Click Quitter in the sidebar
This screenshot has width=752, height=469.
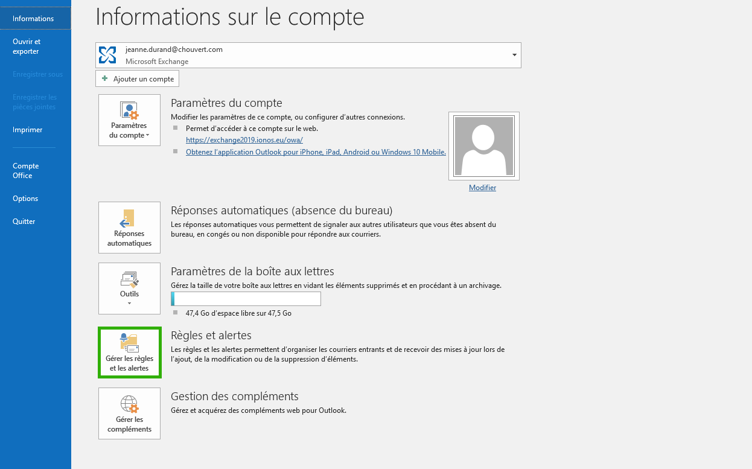pos(36,222)
